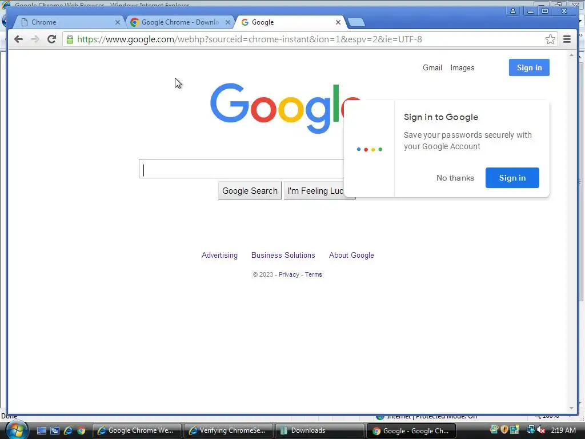Screen dimensions: 585x439
Task: Click the Google favicon on the Google tab
Action: click(245, 22)
